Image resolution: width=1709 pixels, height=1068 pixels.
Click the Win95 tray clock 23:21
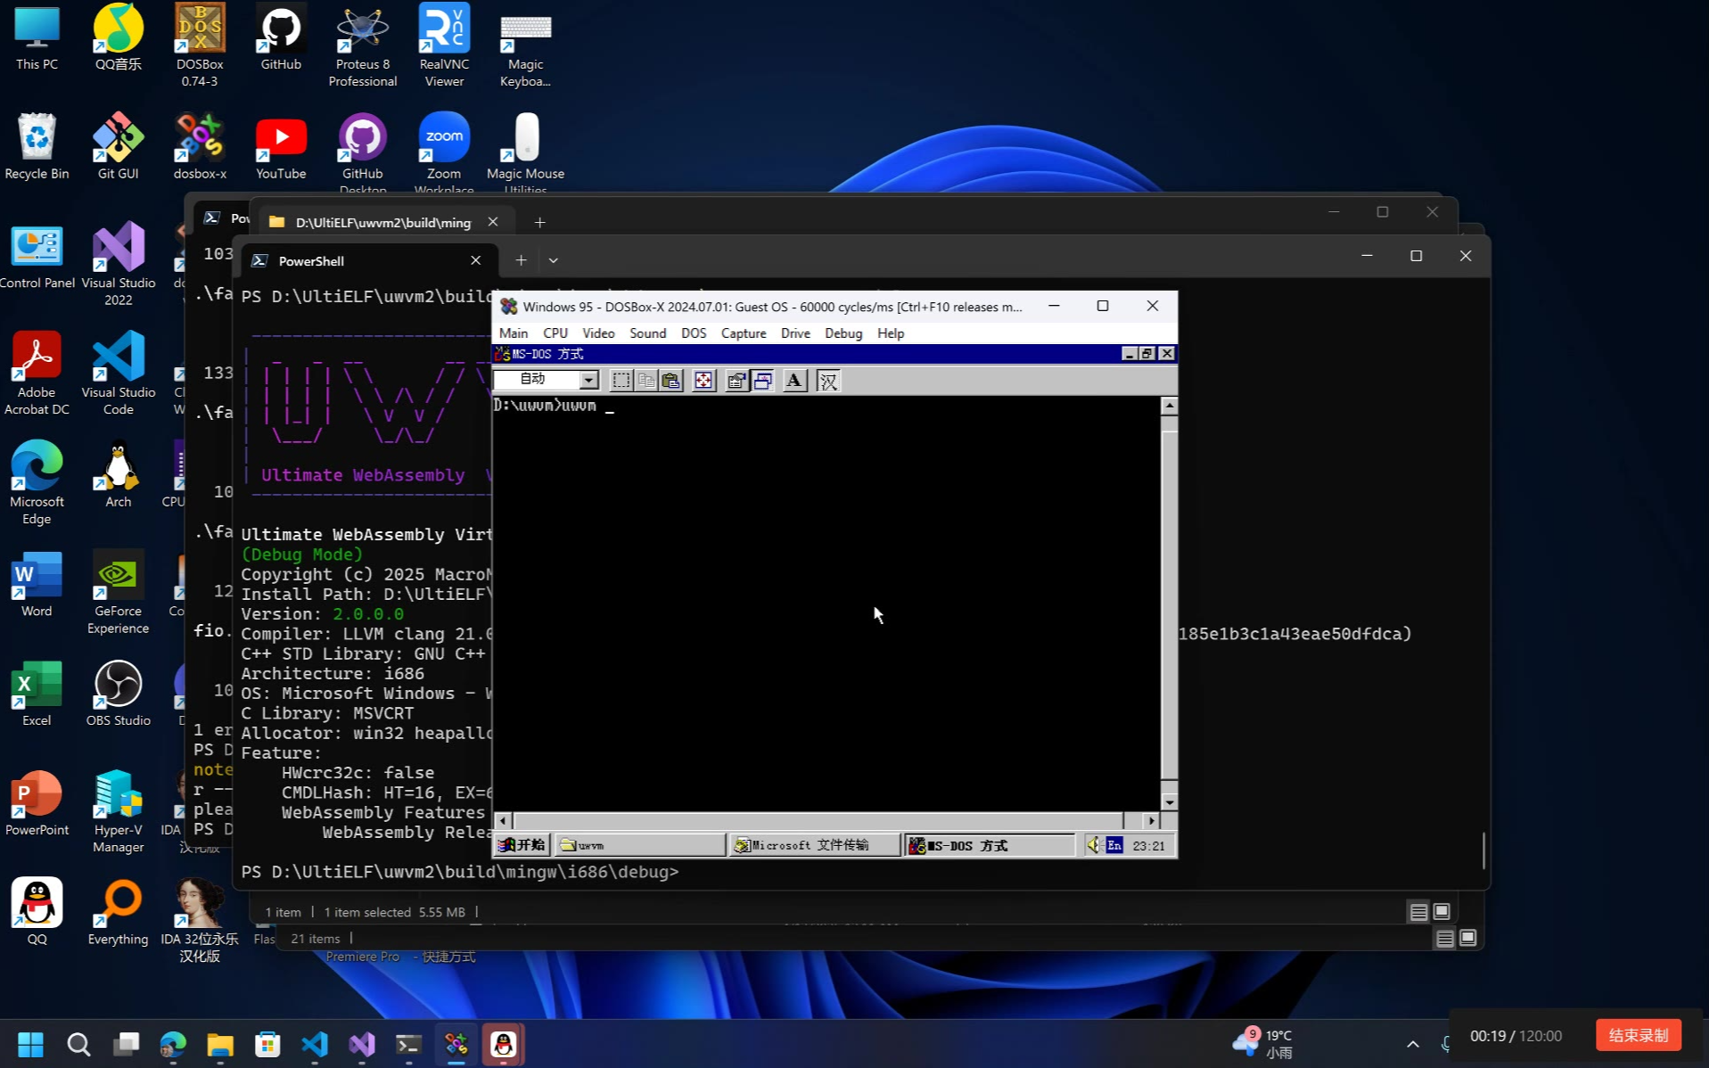pyautogui.click(x=1148, y=846)
